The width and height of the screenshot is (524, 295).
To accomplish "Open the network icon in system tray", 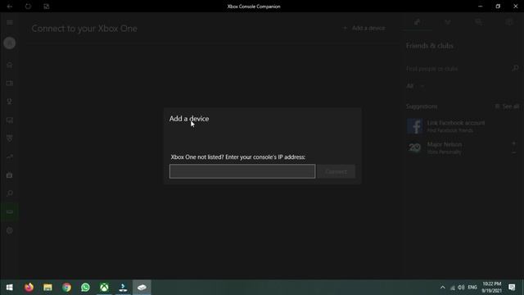I will pyautogui.click(x=453, y=288).
